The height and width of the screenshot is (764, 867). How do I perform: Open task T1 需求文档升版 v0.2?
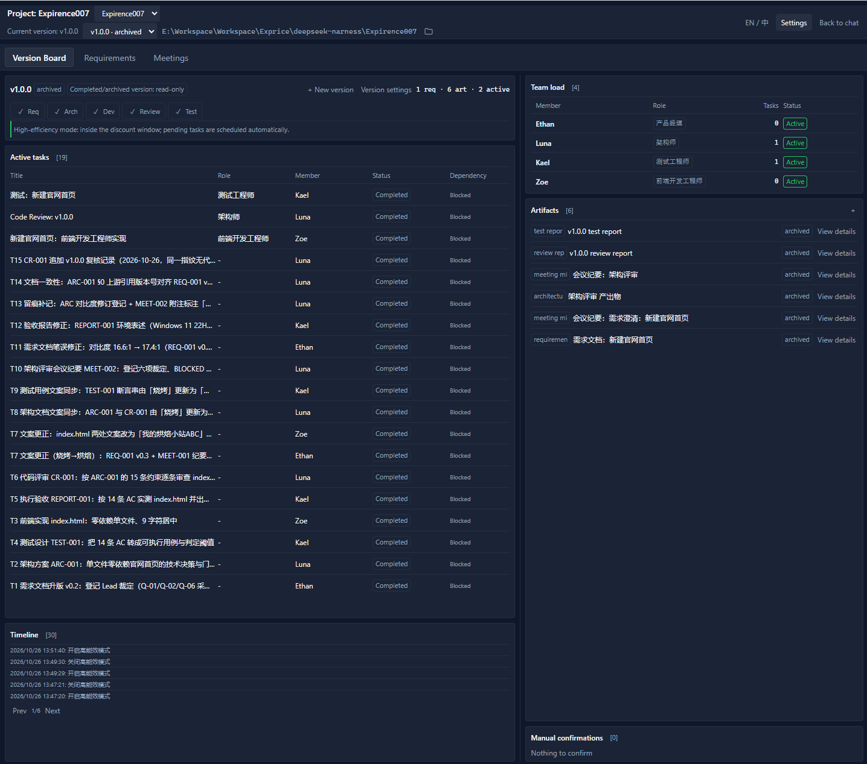click(x=110, y=586)
